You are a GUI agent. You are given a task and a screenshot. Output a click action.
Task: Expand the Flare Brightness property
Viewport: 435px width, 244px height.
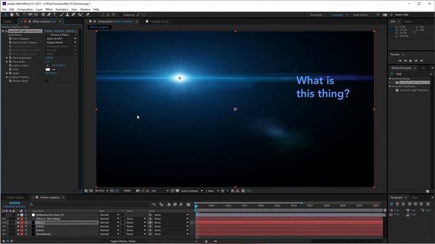click(7, 58)
